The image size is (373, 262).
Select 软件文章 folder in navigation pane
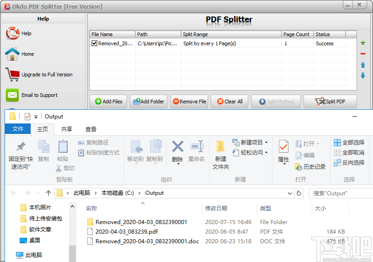(x=36, y=230)
